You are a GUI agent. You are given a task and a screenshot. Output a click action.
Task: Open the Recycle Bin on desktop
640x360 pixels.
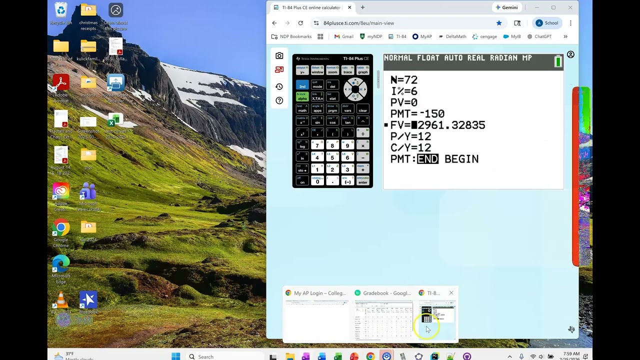pos(61,14)
